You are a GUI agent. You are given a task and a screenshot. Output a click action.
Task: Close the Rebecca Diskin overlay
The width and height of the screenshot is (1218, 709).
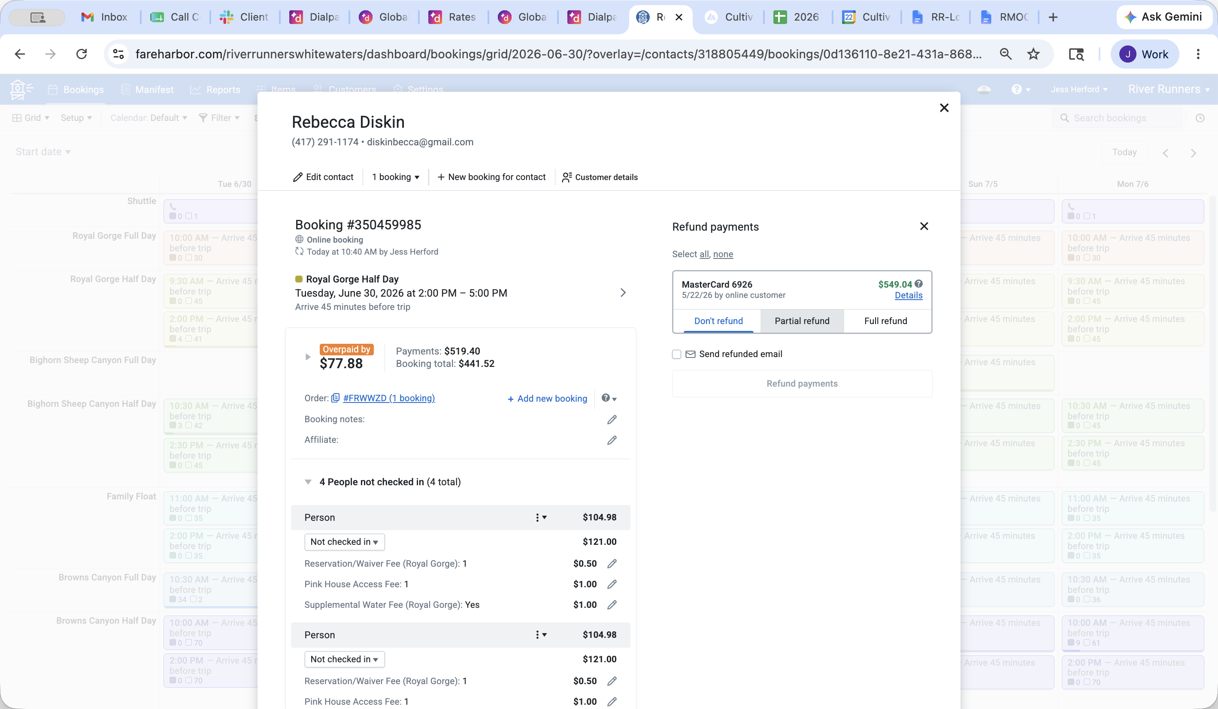click(x=944, y=108)
